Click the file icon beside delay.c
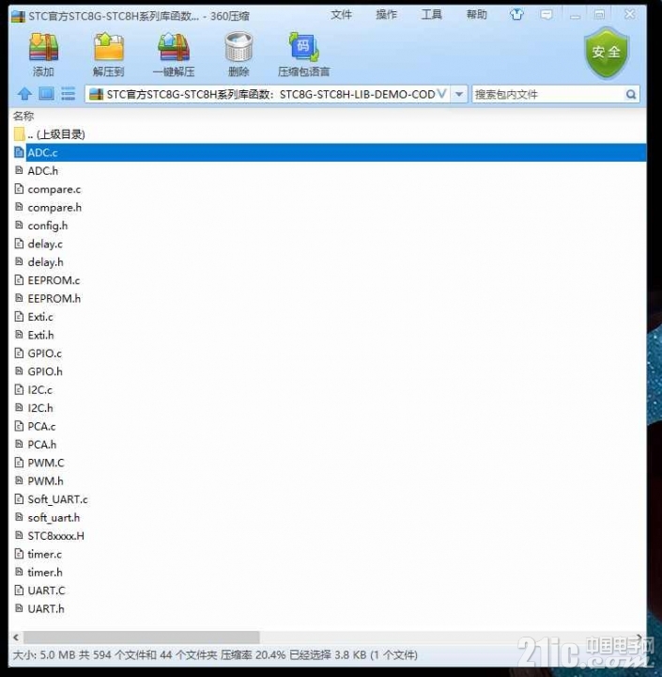The height and width of the screenshot is (677, 662). click(19, 244)
